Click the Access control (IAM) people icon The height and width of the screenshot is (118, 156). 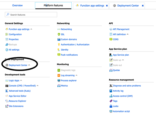[x=111, y=96]
